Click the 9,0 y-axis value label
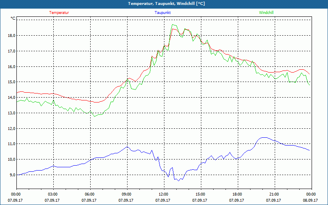328x205 pixels. 11,175
